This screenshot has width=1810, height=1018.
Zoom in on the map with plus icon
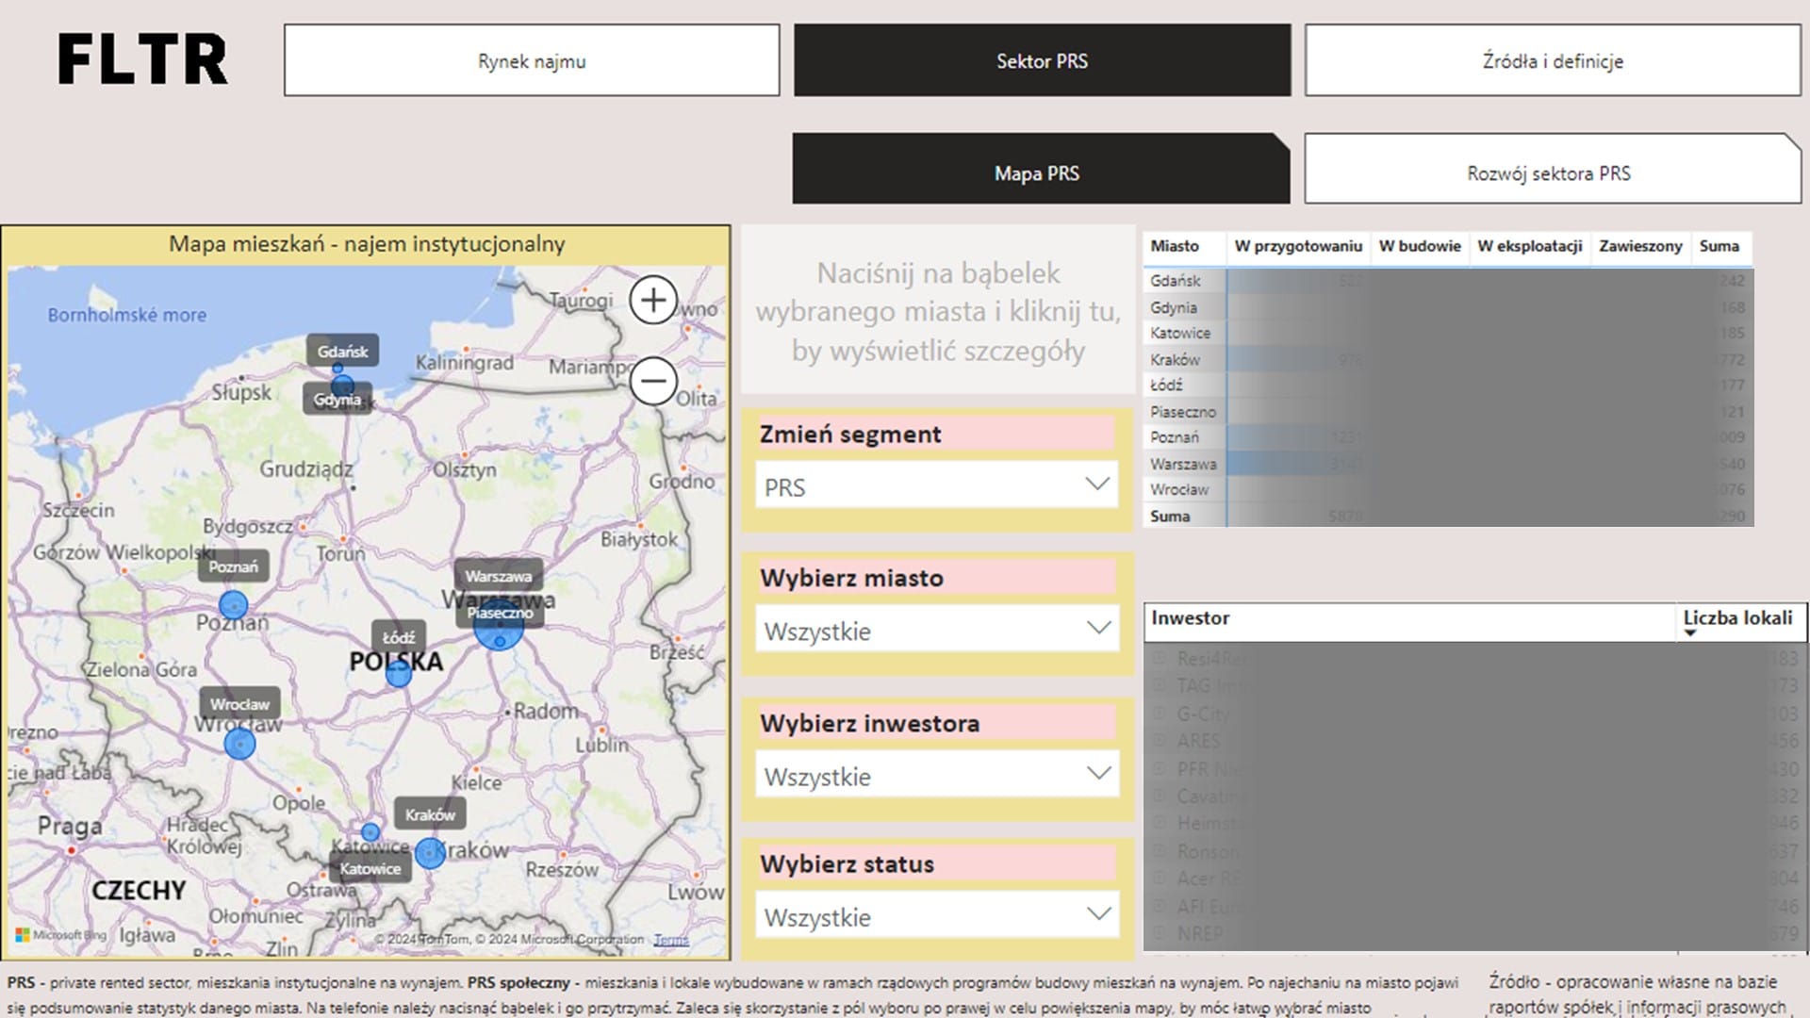[x=653, y=301]
